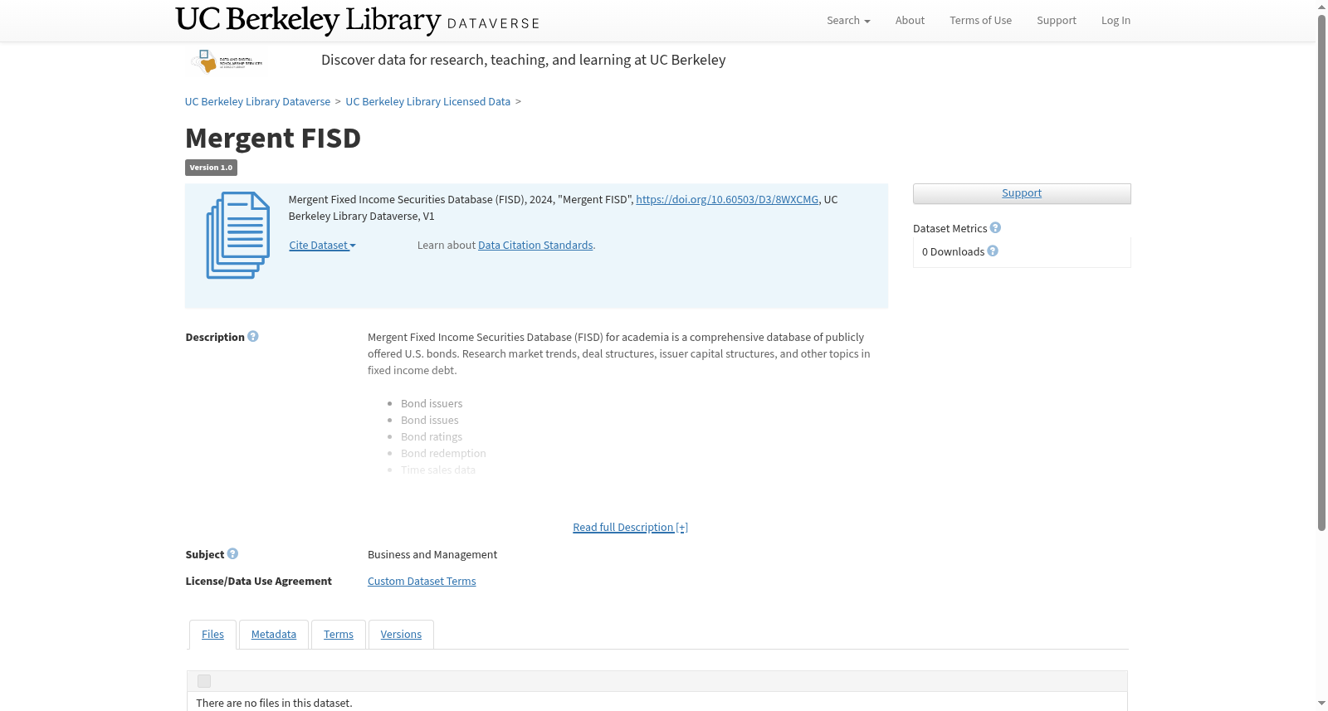Screen dimensions: 1328x711
Task: Click the Mergent FISD title
Action: tap(273, 138)
